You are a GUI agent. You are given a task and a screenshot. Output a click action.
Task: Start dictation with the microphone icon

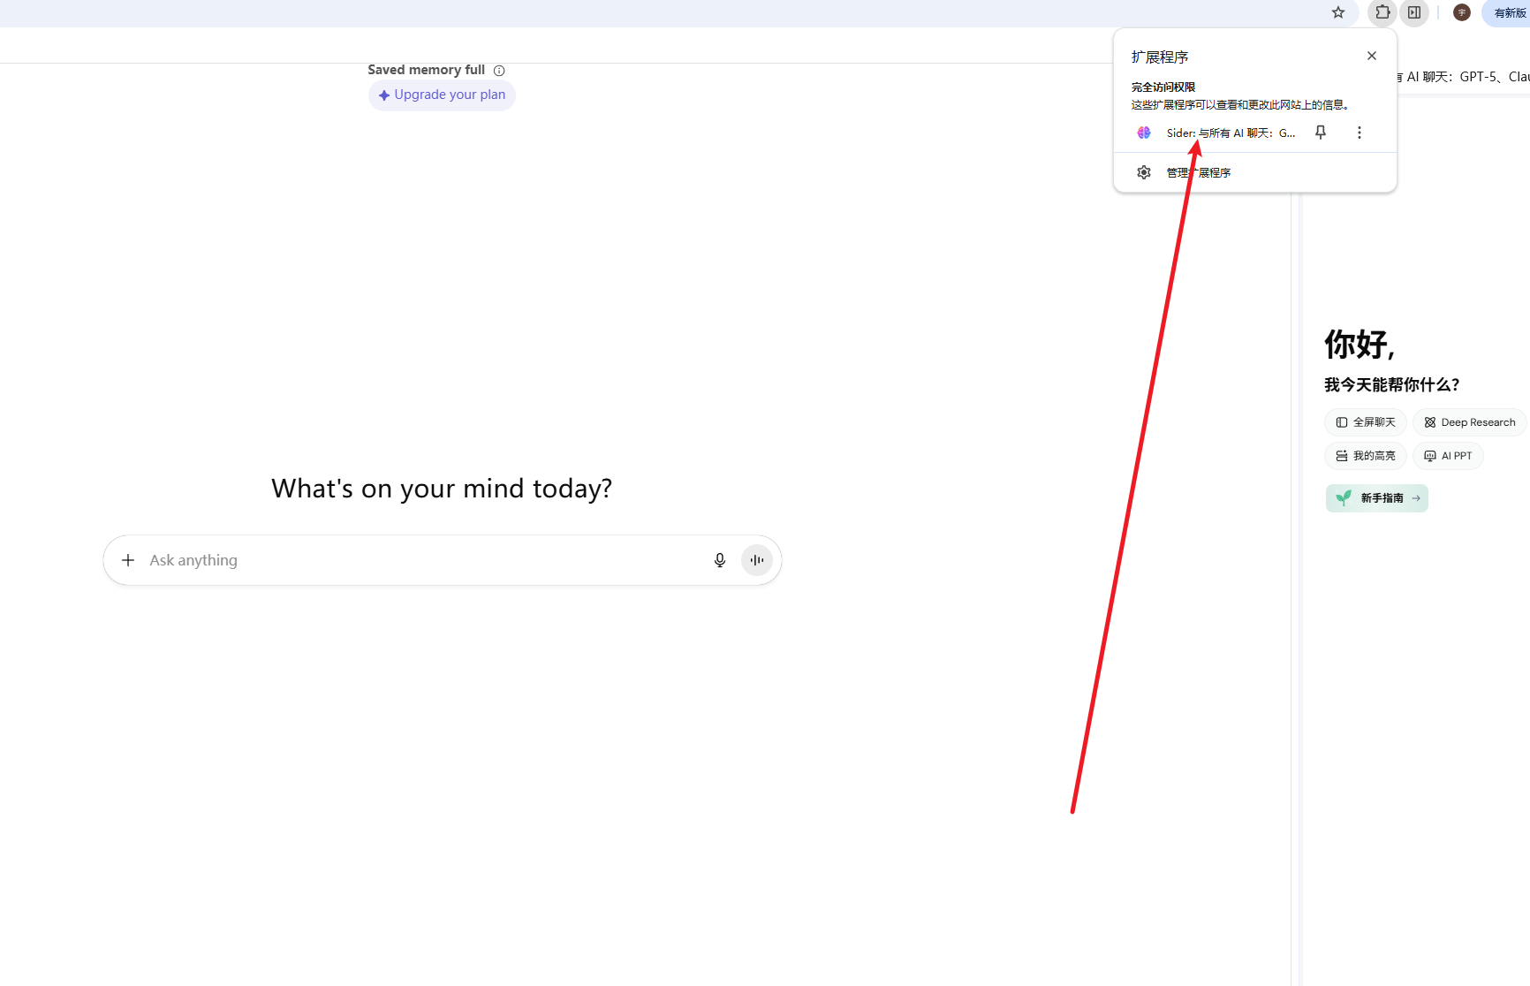tap(720, 560)
